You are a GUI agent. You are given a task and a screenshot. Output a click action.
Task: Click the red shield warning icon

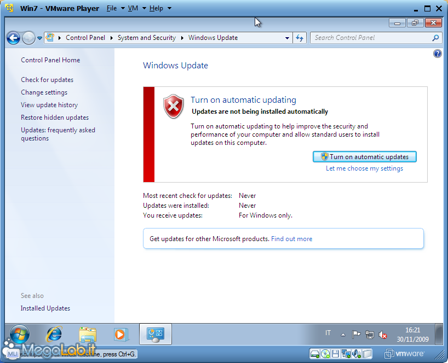tap(173, 107)
